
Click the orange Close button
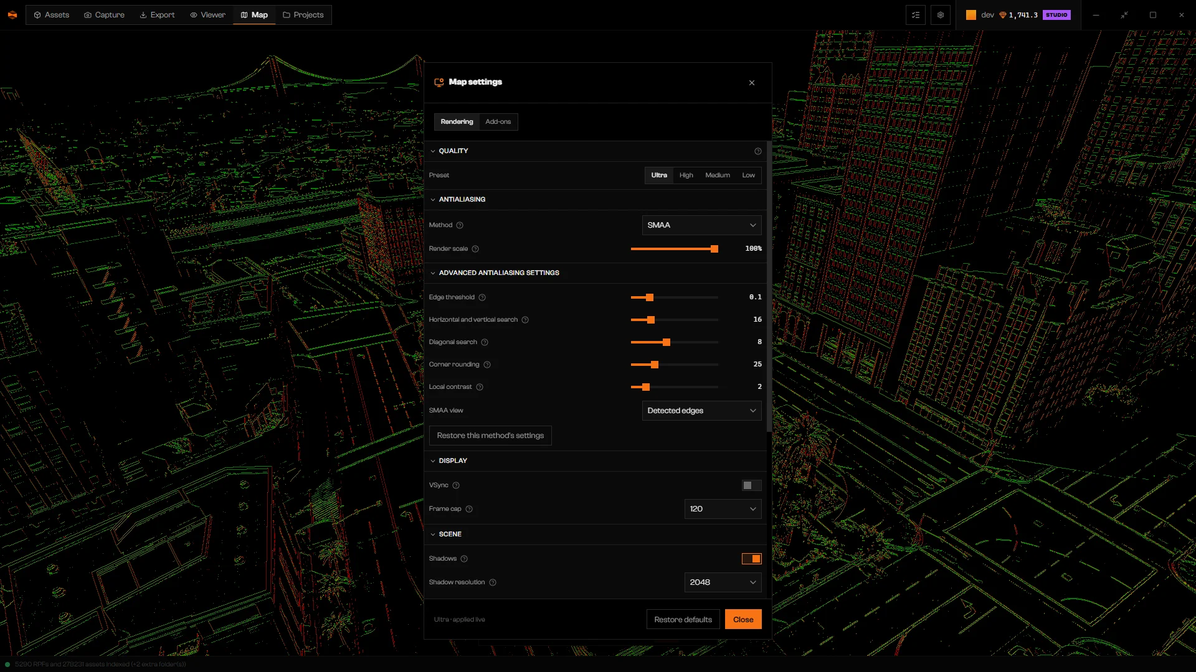(743, 620)
